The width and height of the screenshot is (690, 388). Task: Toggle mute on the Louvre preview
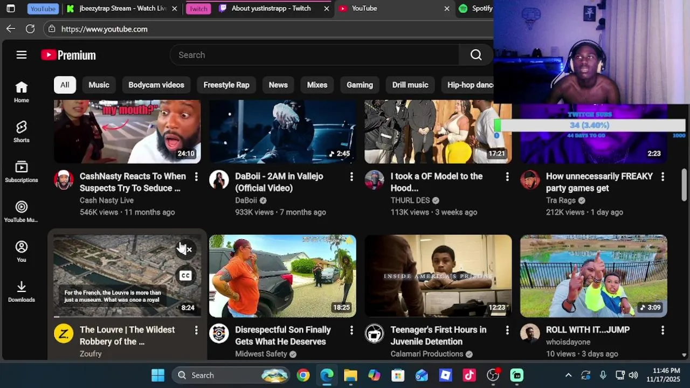[185, 250]
